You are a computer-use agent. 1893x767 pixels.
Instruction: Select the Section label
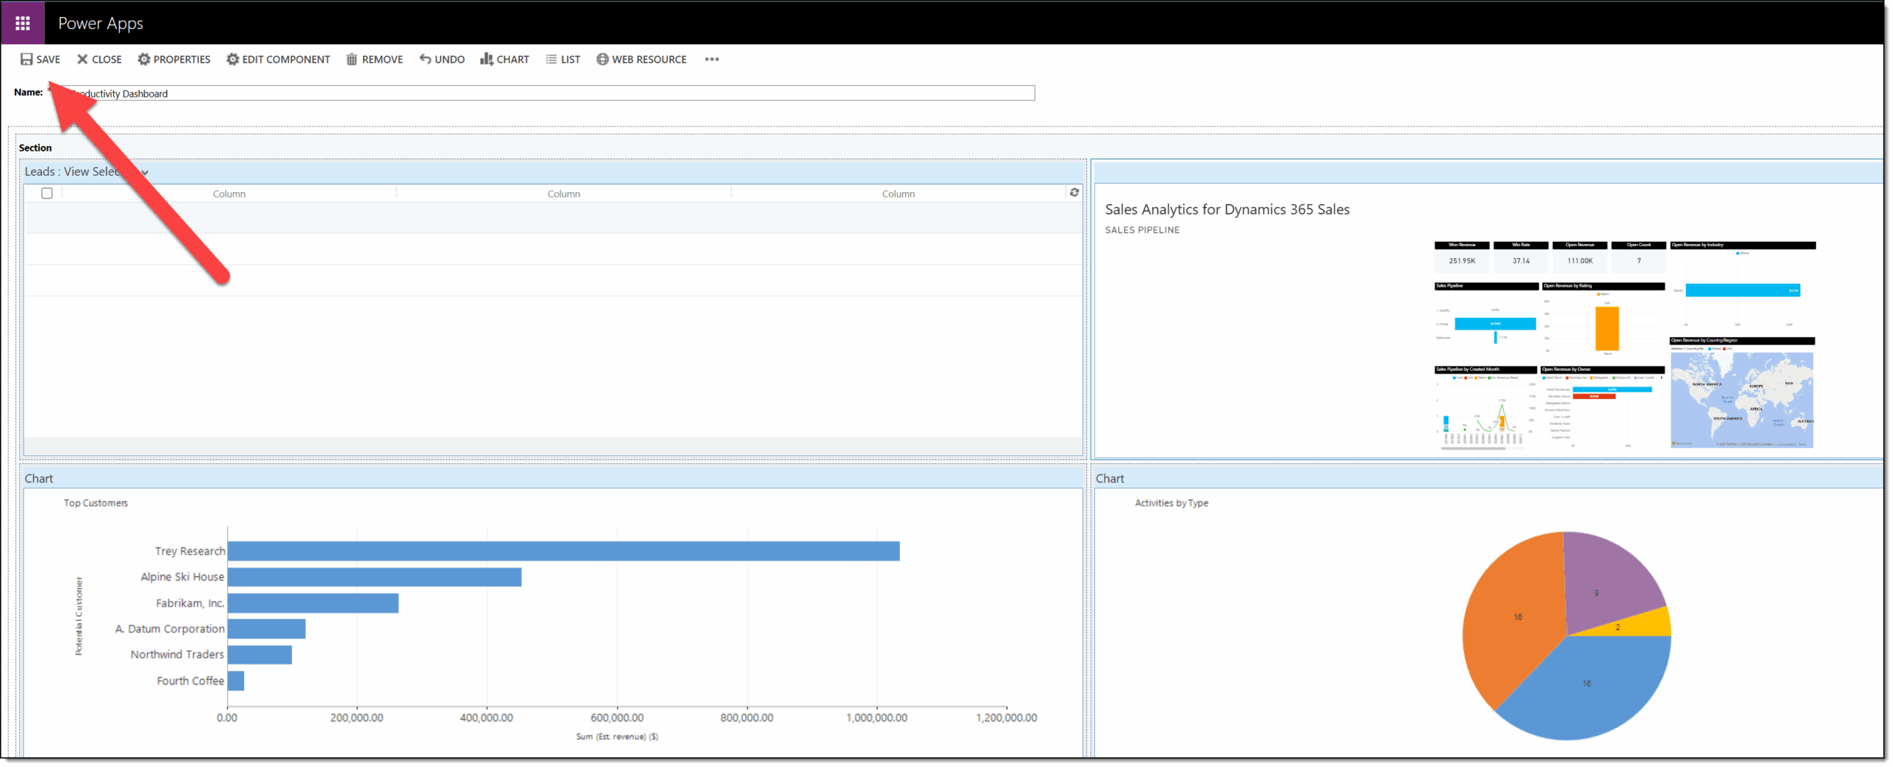pyautogui.click(x=35, y=148)
